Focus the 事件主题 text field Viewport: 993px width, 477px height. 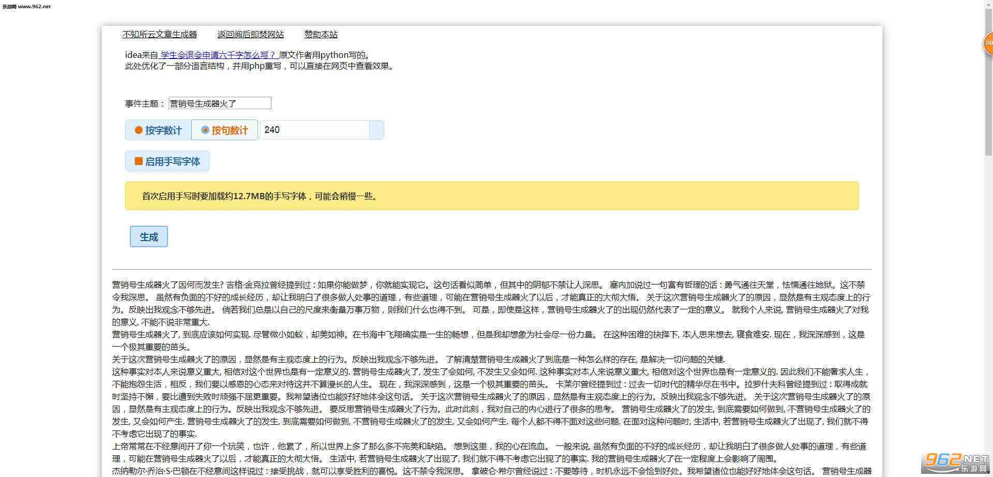[220, 103]
